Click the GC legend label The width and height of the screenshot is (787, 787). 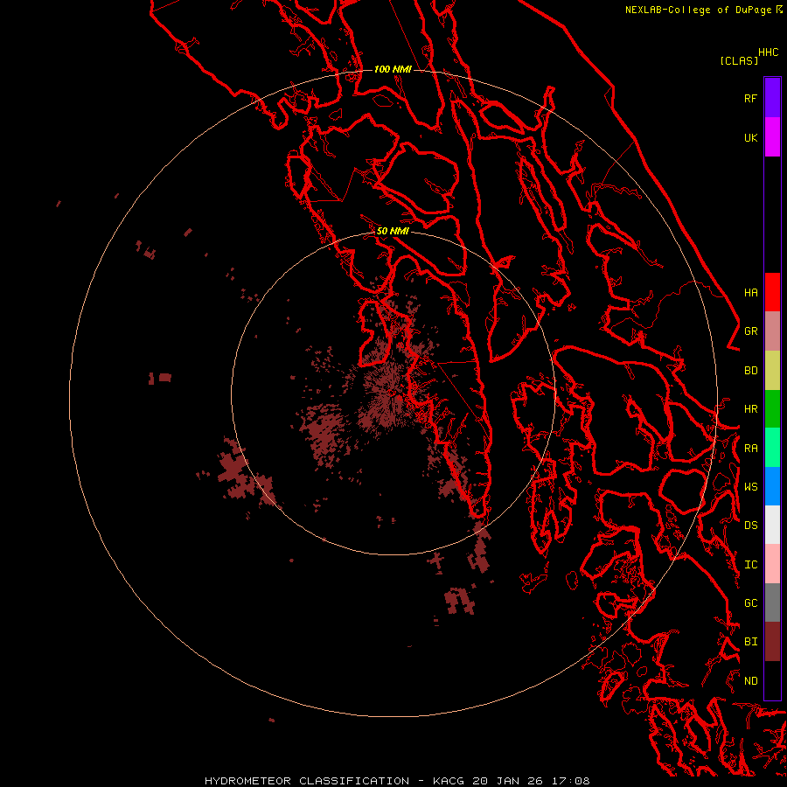tap(751, 602)
